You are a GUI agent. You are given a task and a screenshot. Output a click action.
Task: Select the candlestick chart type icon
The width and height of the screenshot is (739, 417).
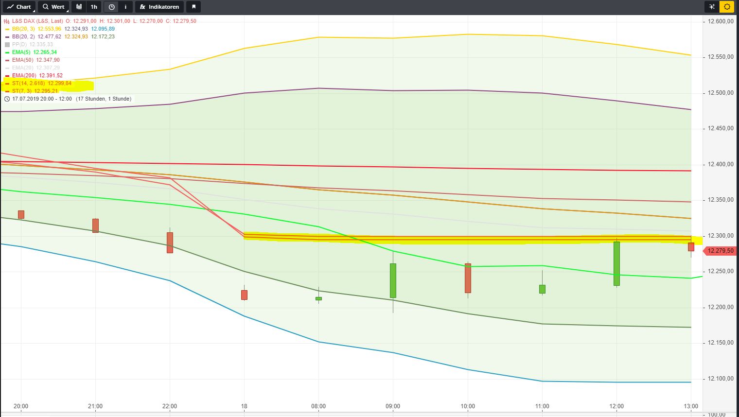click(78, 7)
